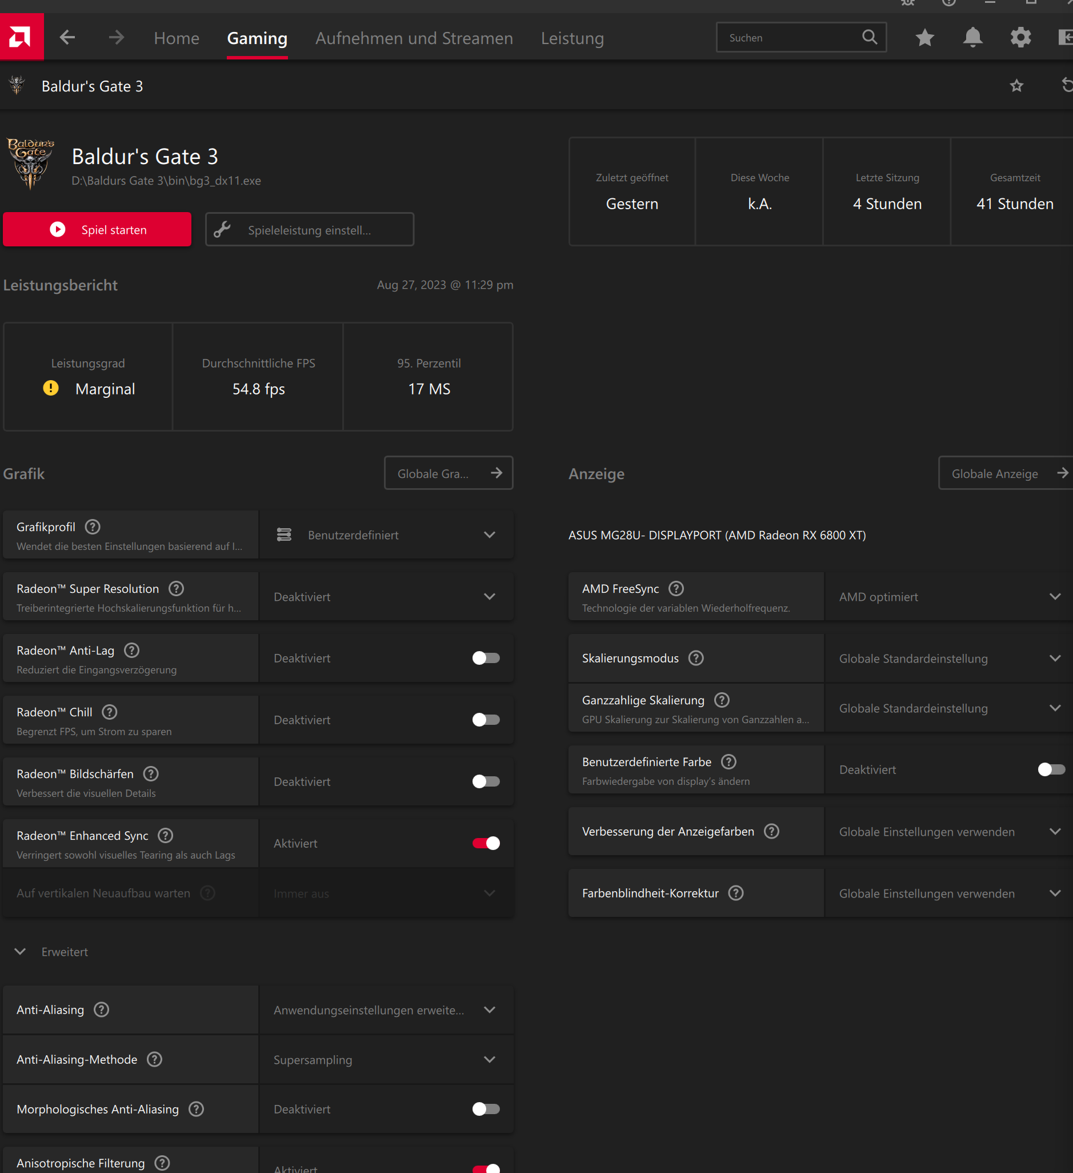1073x1173 pixels.
Task: Open help for Radeon Super Resolution
Action: click(x=176, y=588)
